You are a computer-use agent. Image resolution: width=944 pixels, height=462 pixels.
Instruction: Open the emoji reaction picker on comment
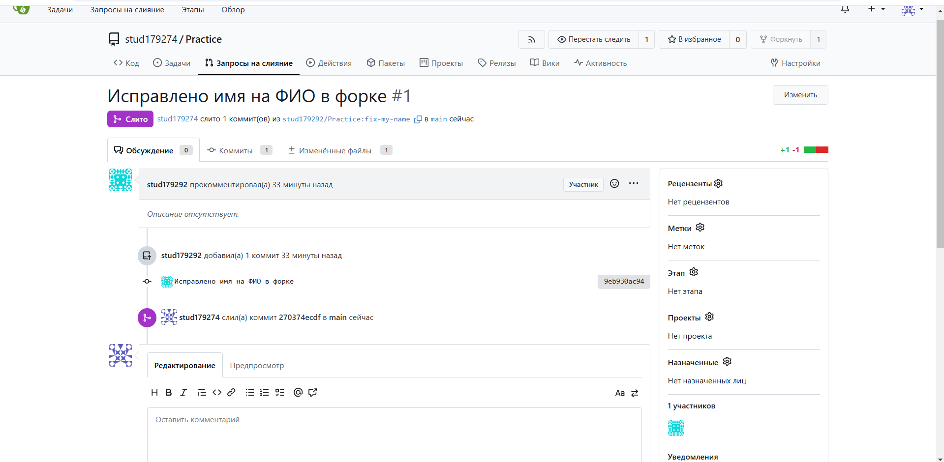point(614,184)
